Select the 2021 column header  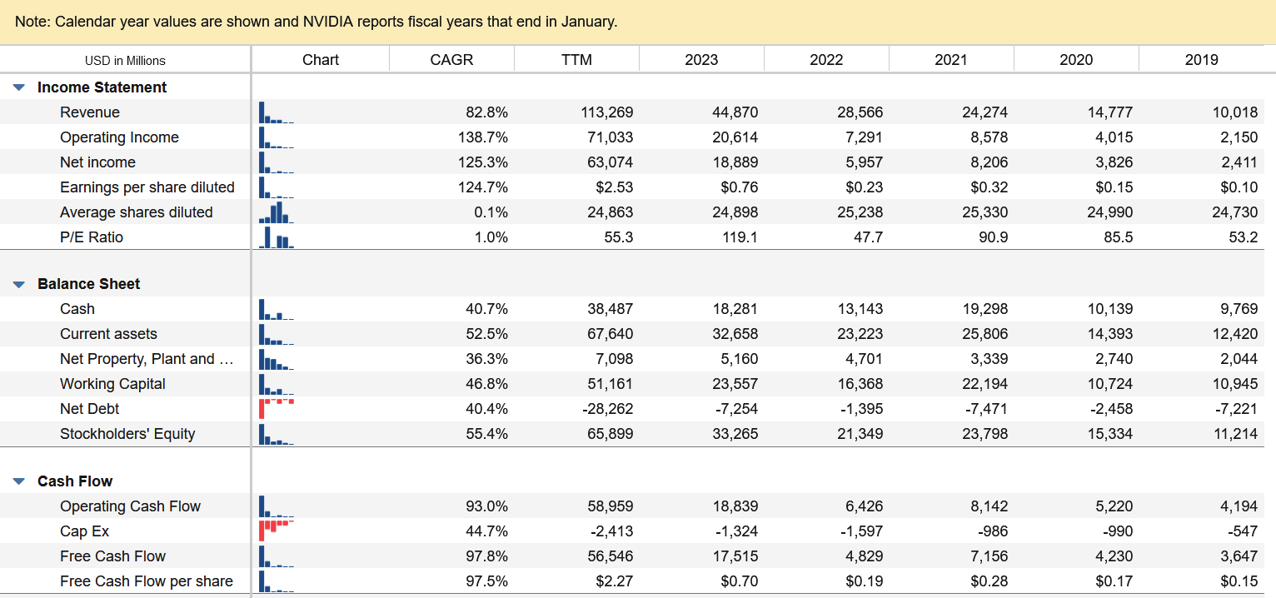(x=951, y=60)
